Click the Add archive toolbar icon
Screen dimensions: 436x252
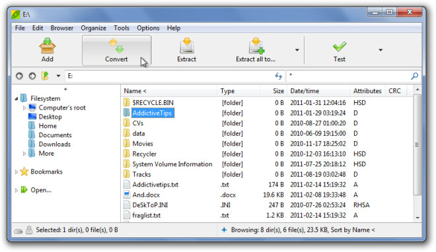pos(48,46)
